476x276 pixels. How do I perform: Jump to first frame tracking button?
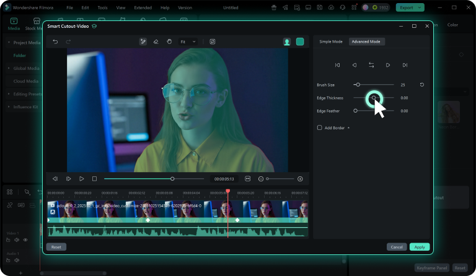pos(337,65)
